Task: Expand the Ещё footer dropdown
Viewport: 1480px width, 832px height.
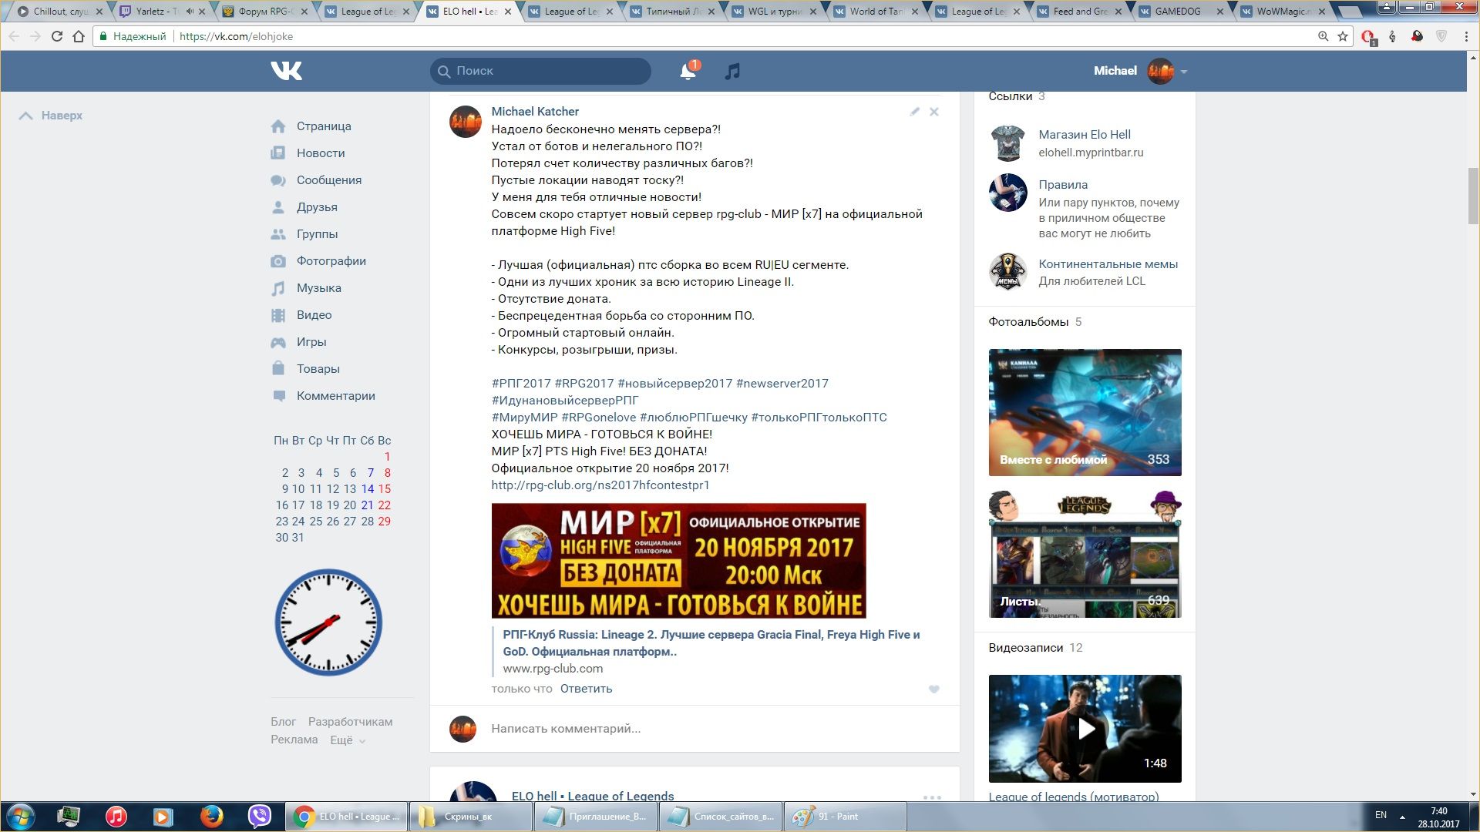Action: [347, 740]
